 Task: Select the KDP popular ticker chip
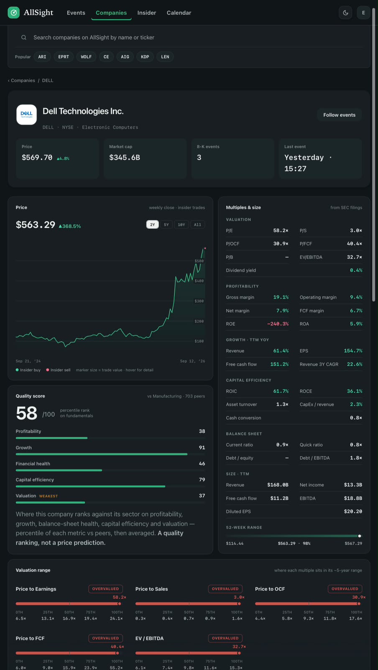tap(145, 57)
